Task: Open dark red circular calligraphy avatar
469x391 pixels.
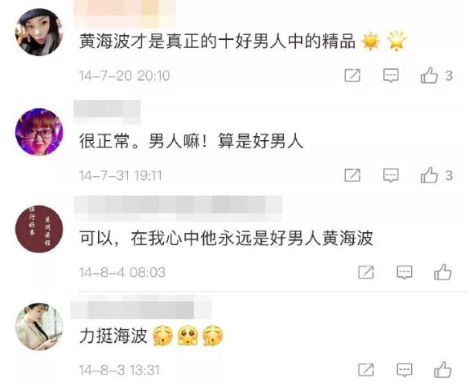Action: point(39,229)
